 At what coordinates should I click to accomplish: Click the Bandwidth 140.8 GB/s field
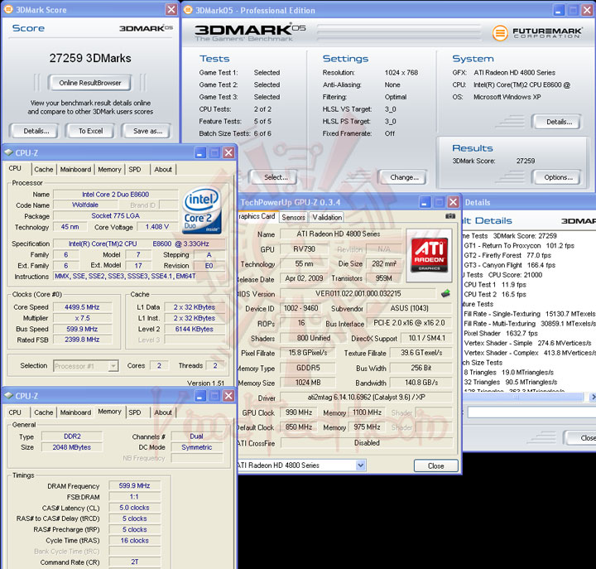tap(421, 383)
